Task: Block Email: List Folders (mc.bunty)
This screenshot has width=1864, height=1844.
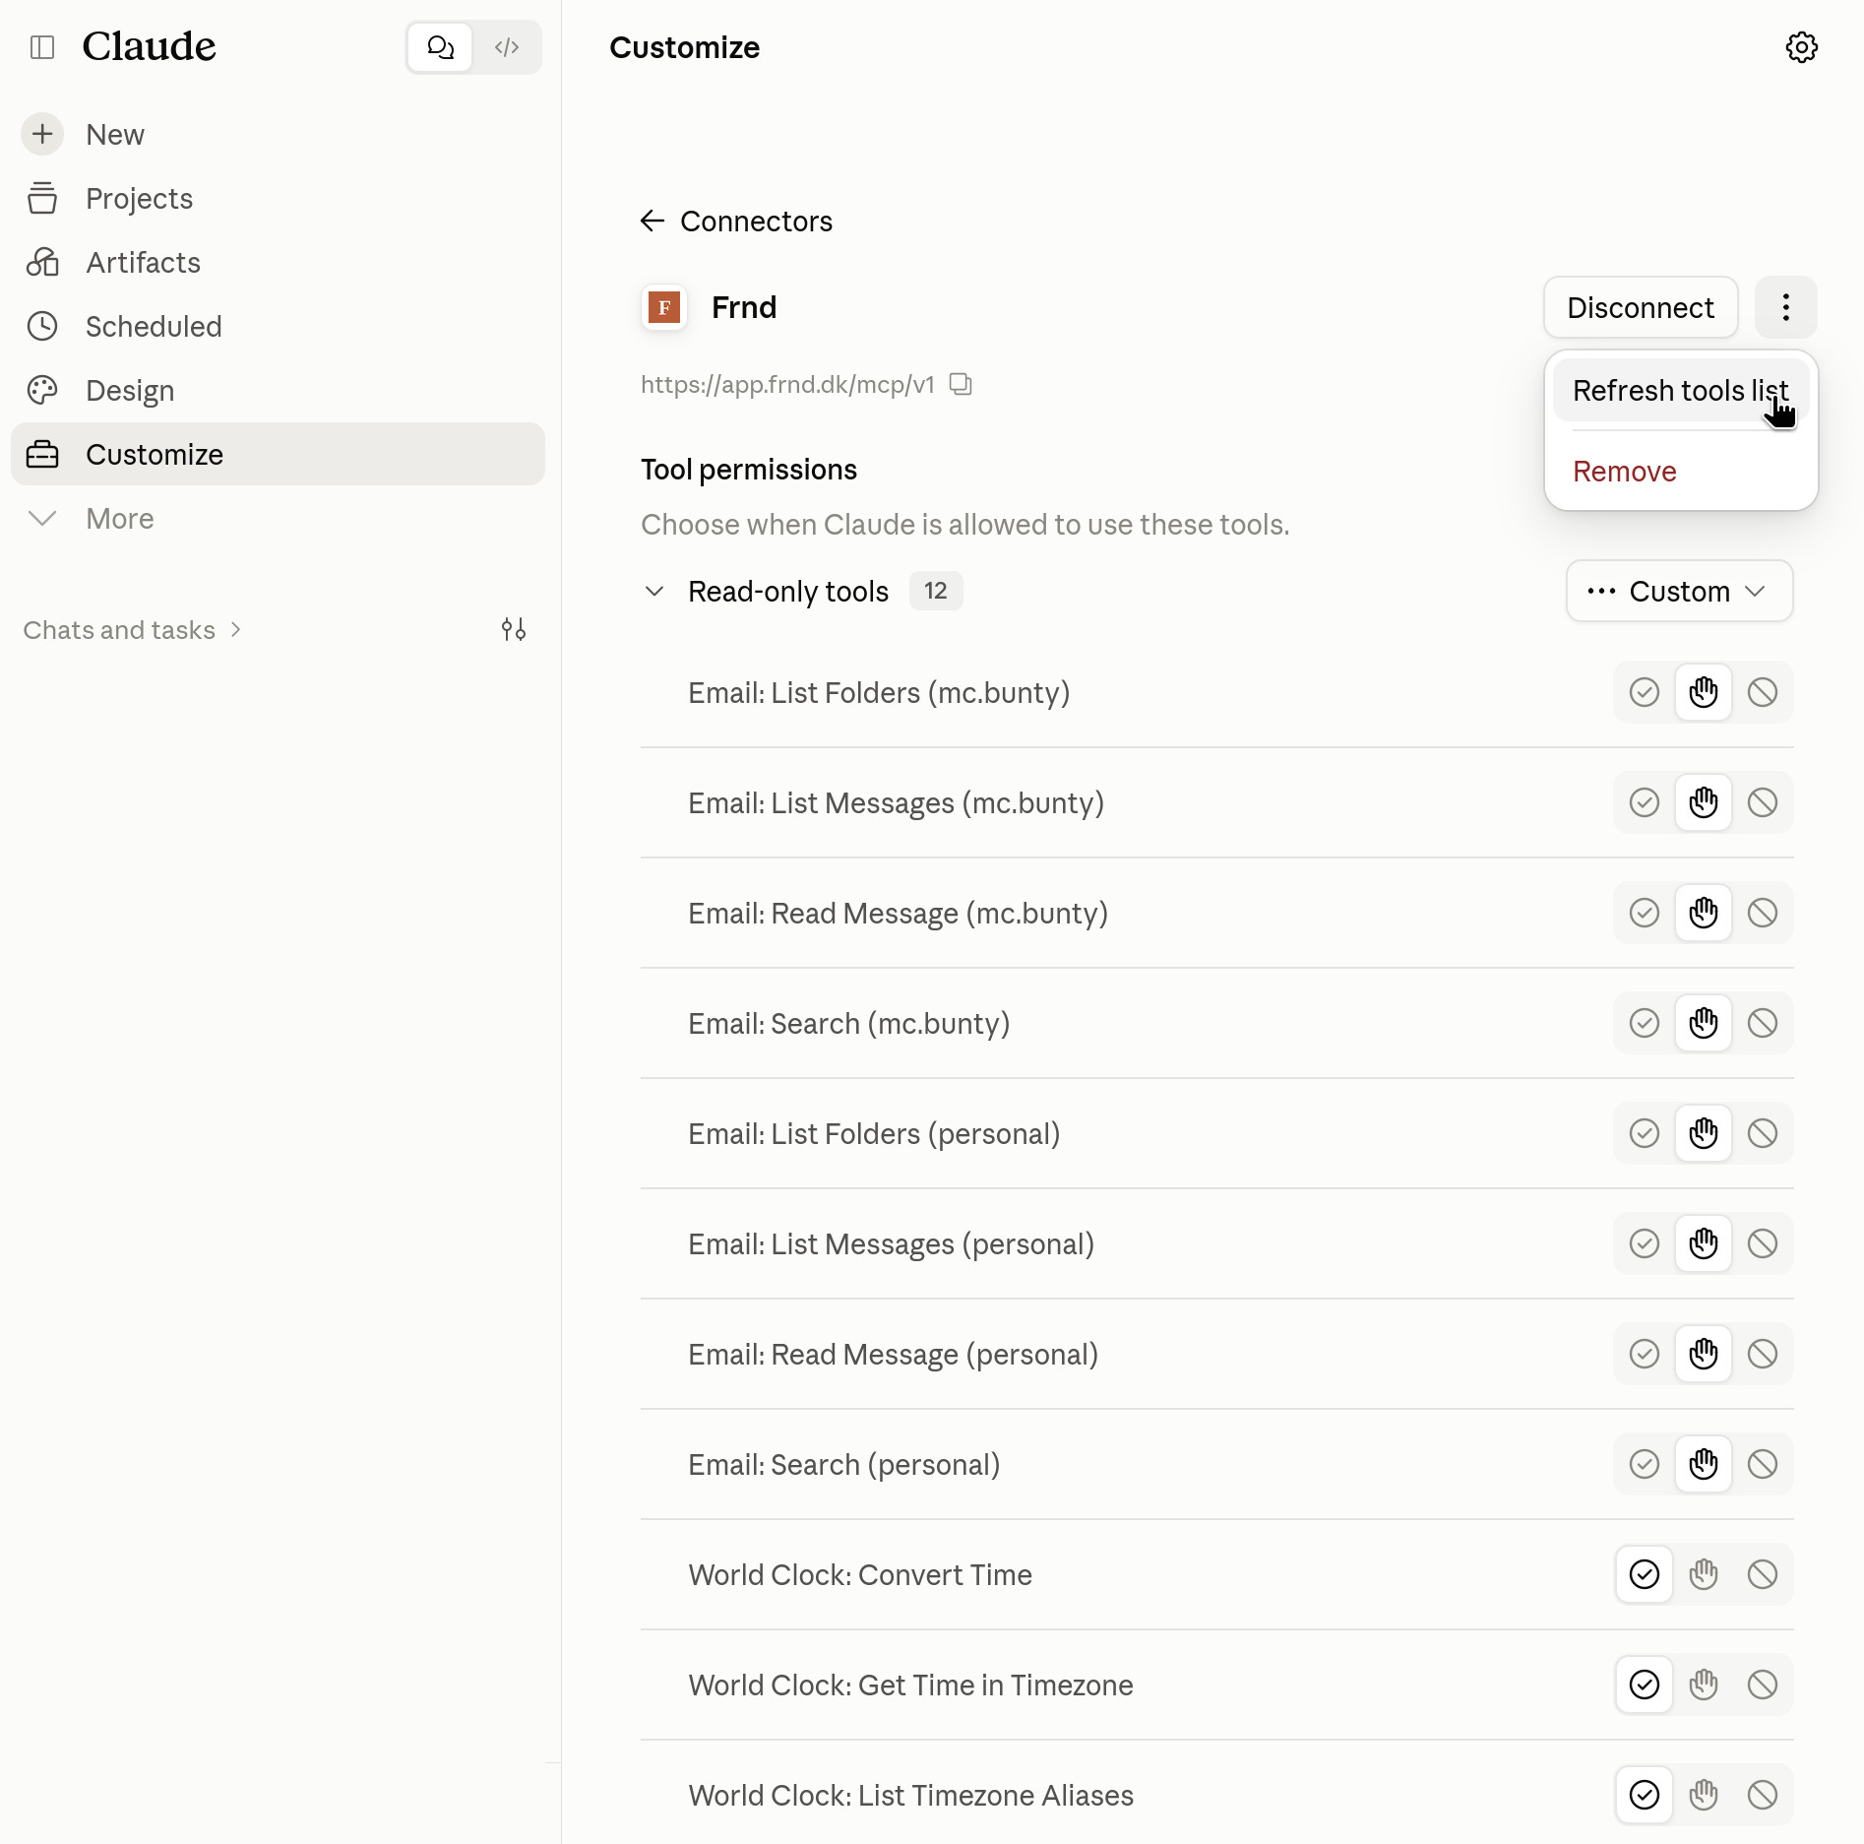Action: (x=1762, y=692)
